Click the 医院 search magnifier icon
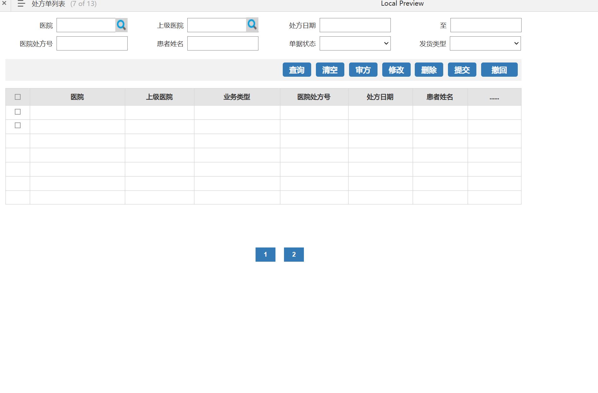The image size is (598, 393). pos(121,25)
